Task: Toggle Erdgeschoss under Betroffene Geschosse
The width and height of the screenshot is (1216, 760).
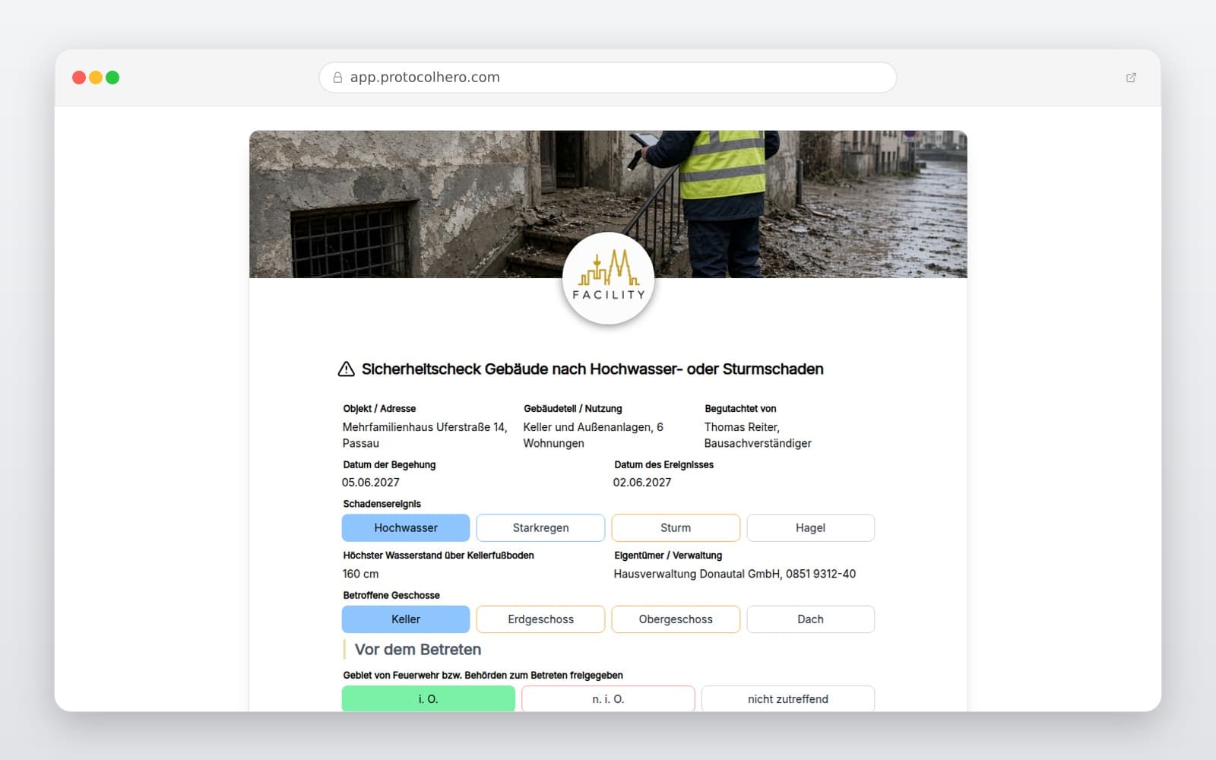Action: point(540,619)
